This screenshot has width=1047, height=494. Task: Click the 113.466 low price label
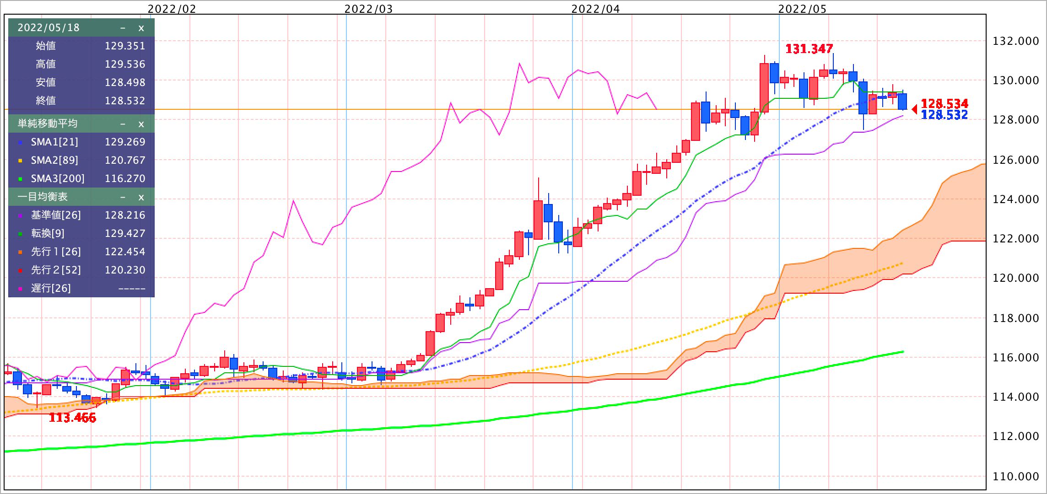[72, 418]
